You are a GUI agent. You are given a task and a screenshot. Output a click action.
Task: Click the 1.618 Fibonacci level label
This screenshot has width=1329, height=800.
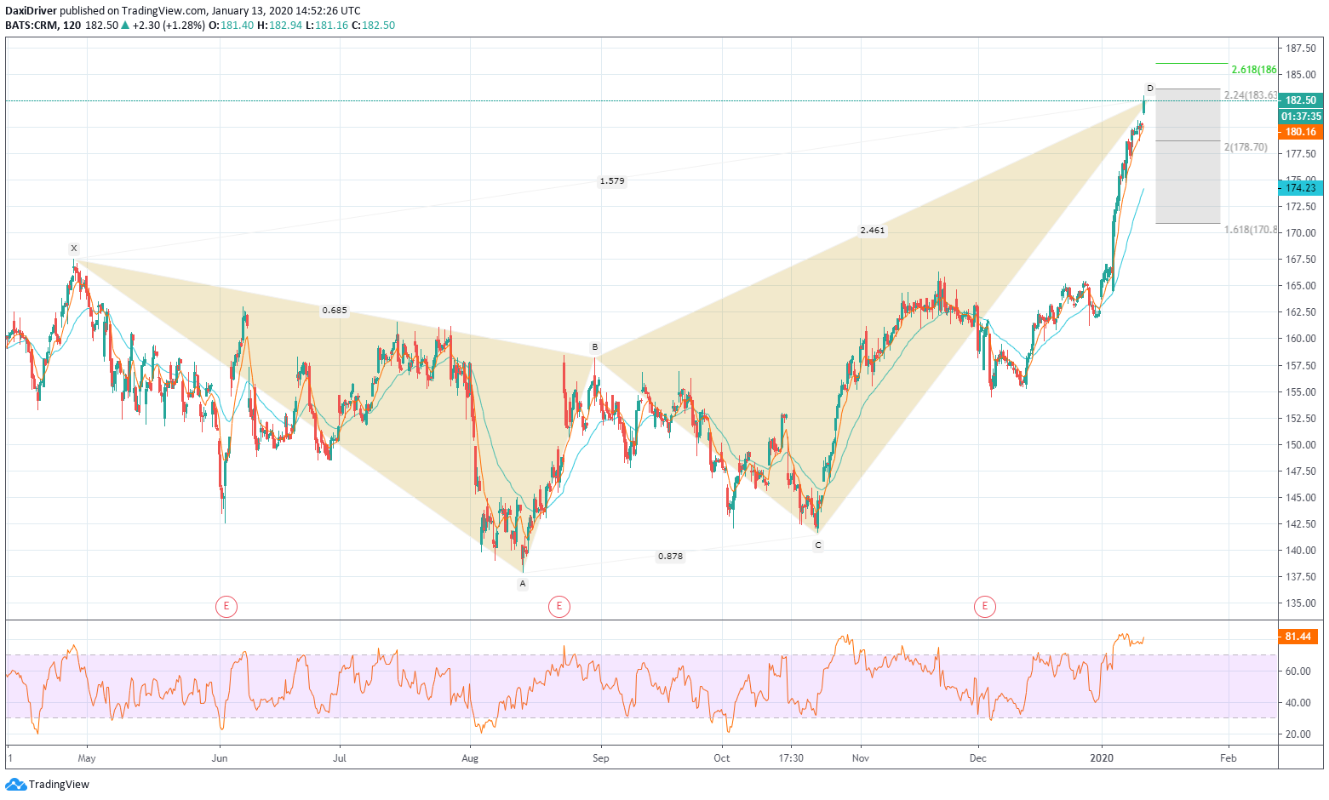[1251, 230]
